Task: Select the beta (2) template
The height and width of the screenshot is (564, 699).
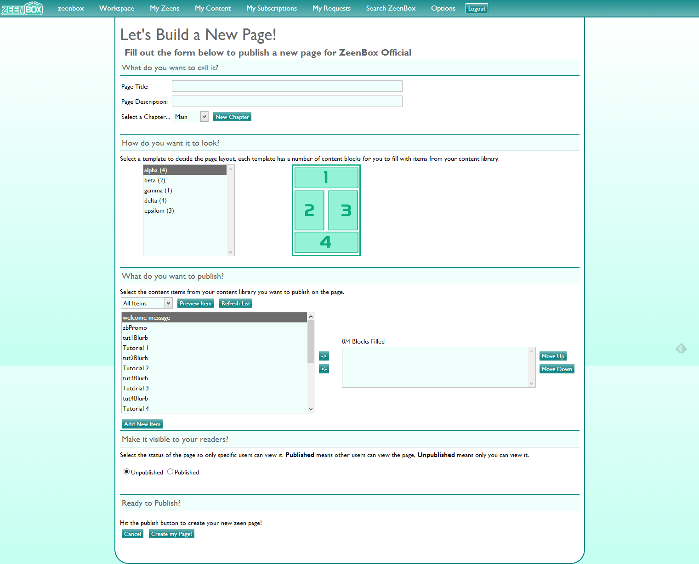Action: (185, 180)
